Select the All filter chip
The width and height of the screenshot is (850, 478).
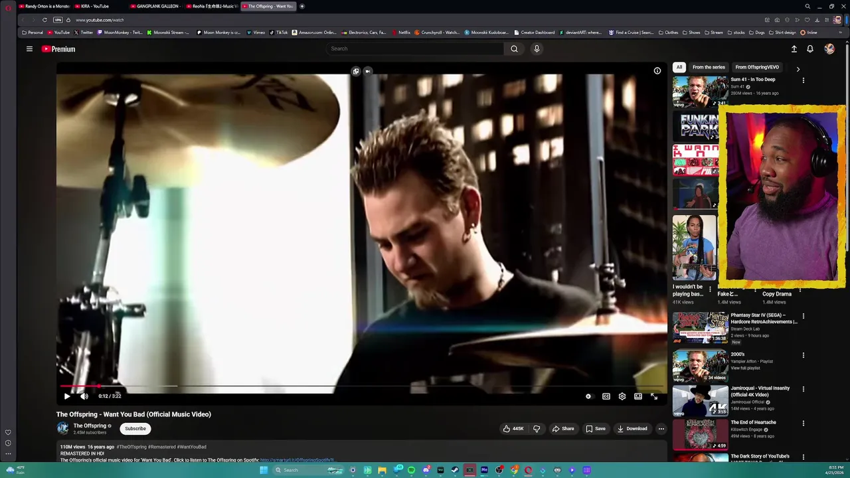point(679,67)
